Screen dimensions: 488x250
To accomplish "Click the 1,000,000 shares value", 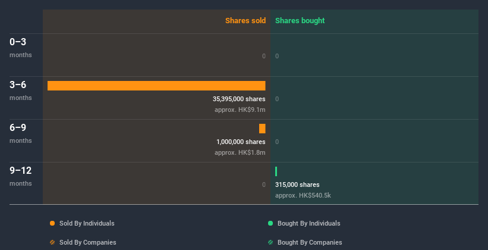I will click(241, 142).
